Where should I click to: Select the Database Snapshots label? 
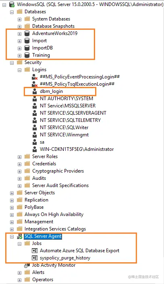(53, 26)
